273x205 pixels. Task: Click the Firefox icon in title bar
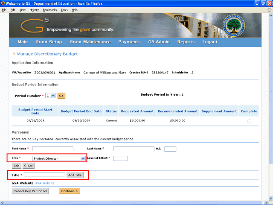tap(4, 3)
